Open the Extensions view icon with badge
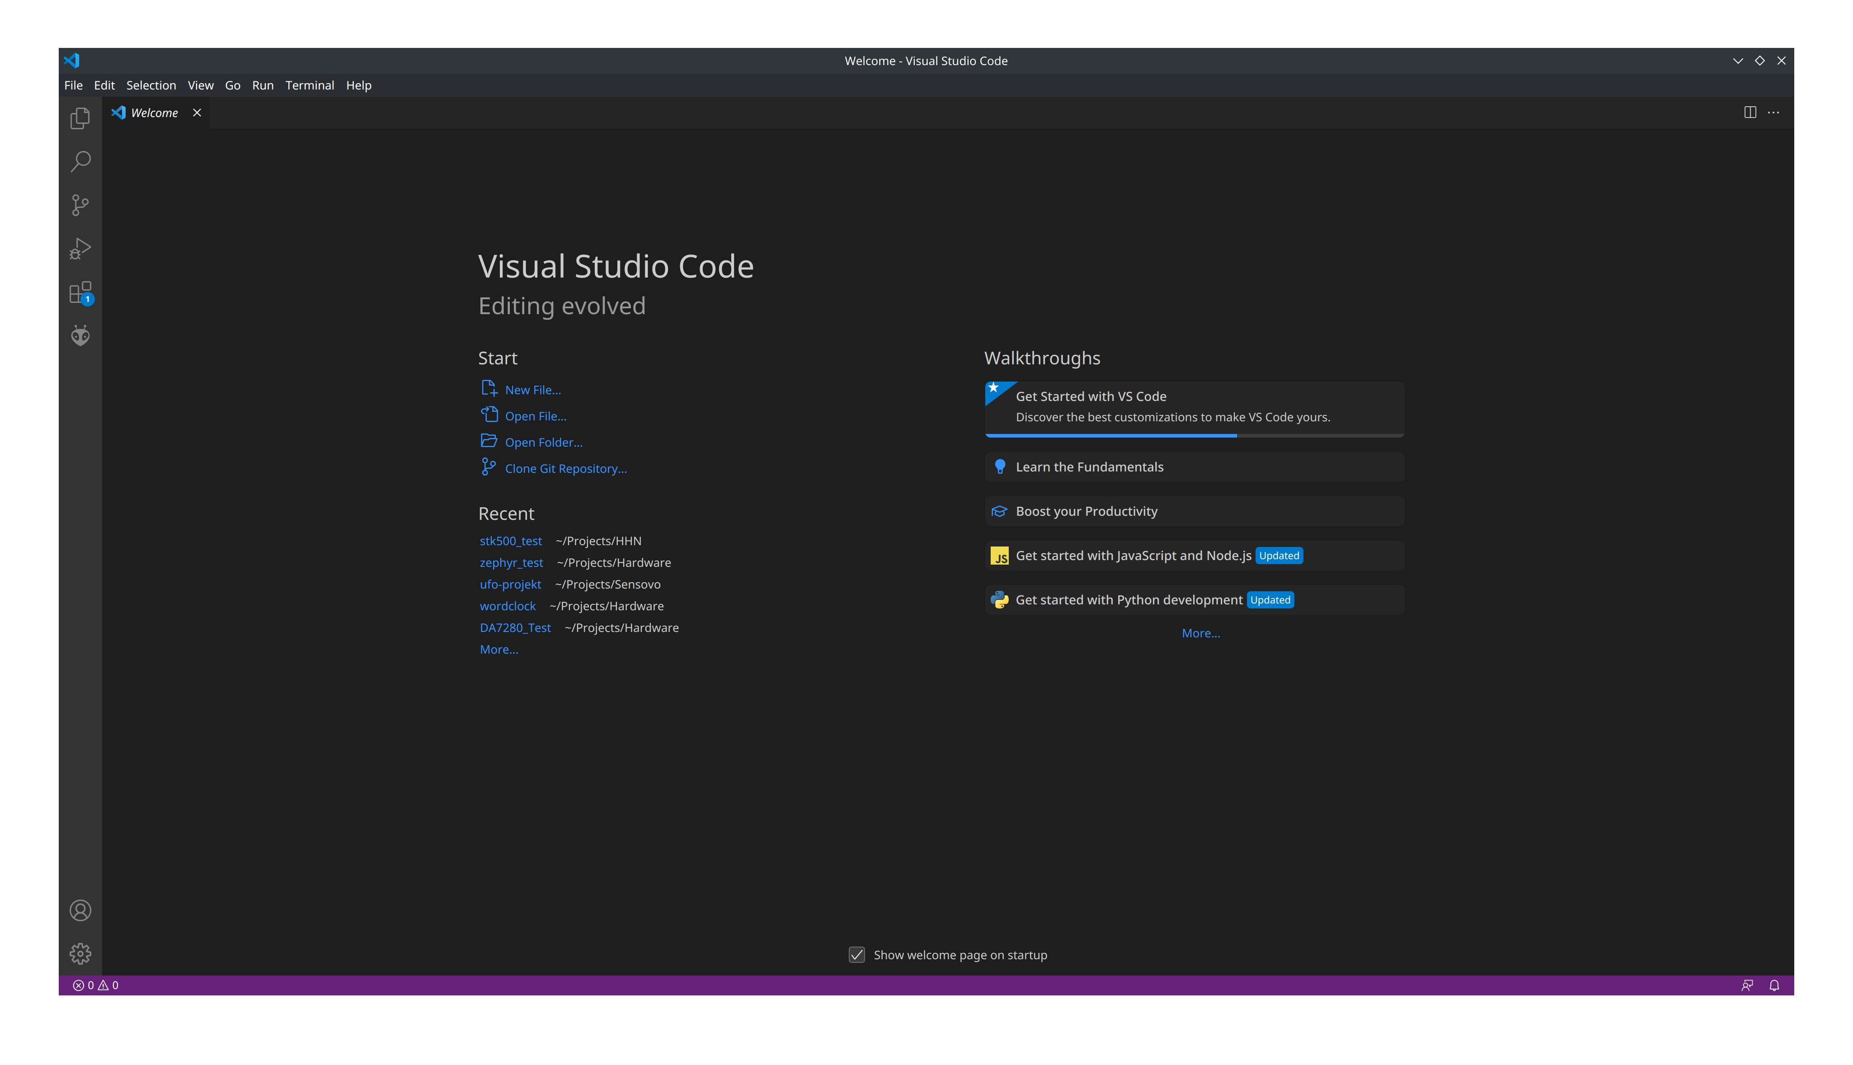Image resolution: width=1853 pixels, height=1065 pixels. click(x=80, y=292)
